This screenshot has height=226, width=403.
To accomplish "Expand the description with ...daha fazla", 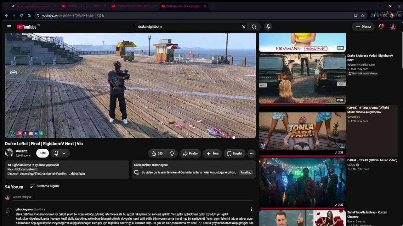I will coord(77,174).
